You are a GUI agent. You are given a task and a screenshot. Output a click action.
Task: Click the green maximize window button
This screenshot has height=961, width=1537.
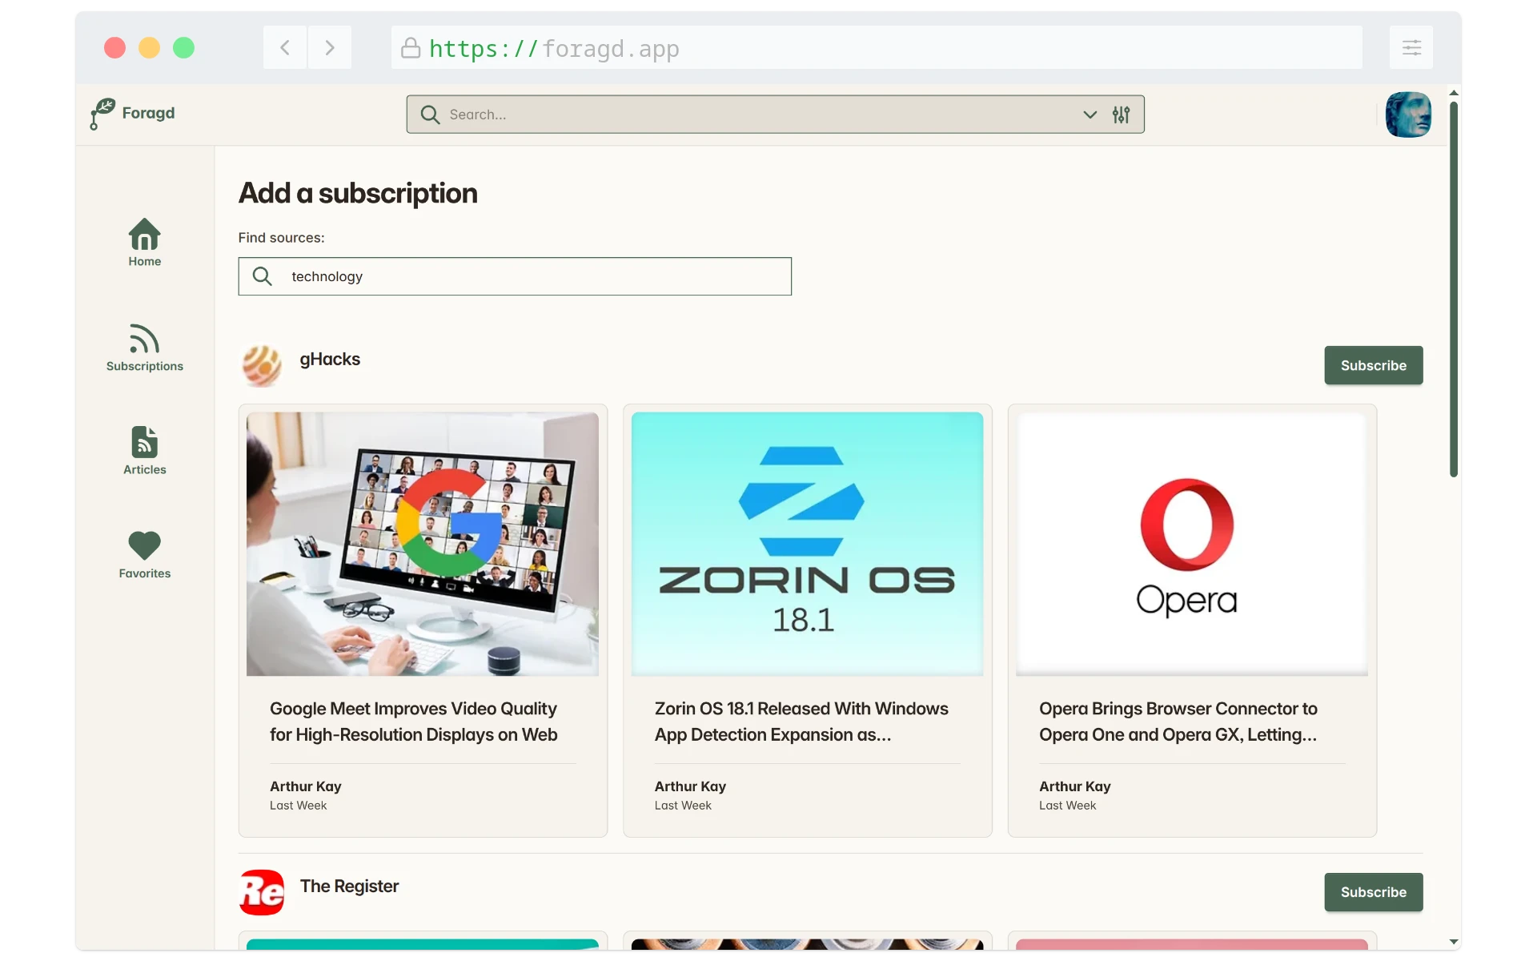point(184,47)
